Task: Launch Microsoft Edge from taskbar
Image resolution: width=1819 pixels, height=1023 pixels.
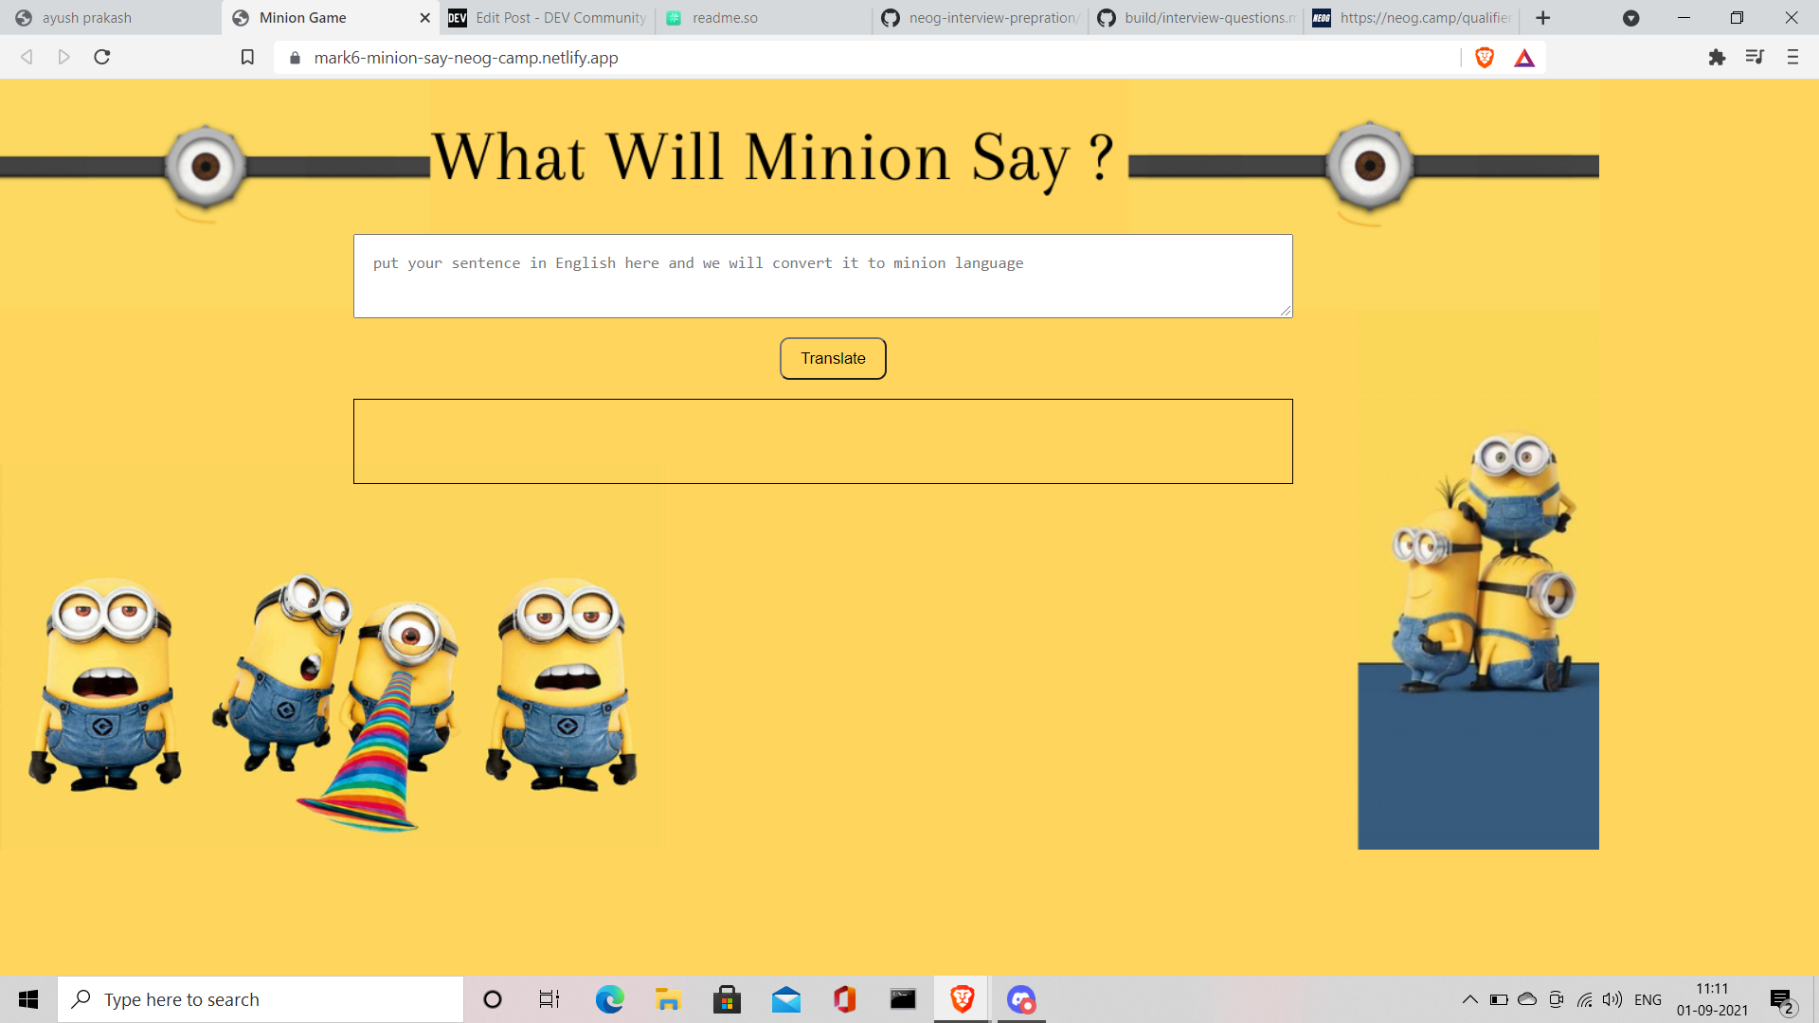Action: (x=610, y=999)
